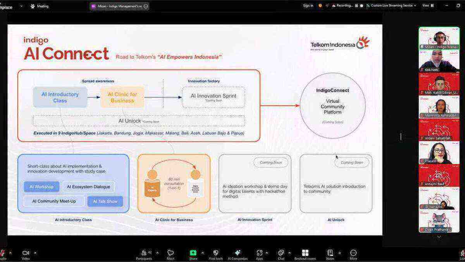Click AI Community Meet-Up button in slide

[x=54, y=201]
